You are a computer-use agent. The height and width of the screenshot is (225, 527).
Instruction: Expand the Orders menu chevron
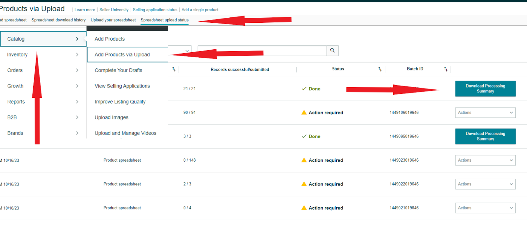pos(77,70)
